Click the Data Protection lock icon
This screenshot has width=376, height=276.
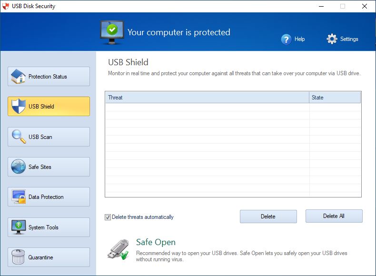(19, 197)
